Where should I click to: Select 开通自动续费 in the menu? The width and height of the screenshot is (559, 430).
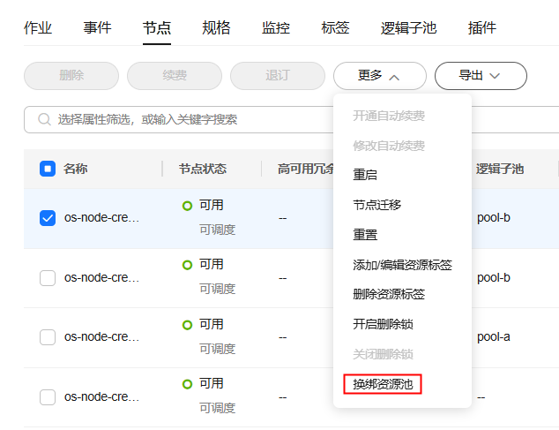(389, 116)
